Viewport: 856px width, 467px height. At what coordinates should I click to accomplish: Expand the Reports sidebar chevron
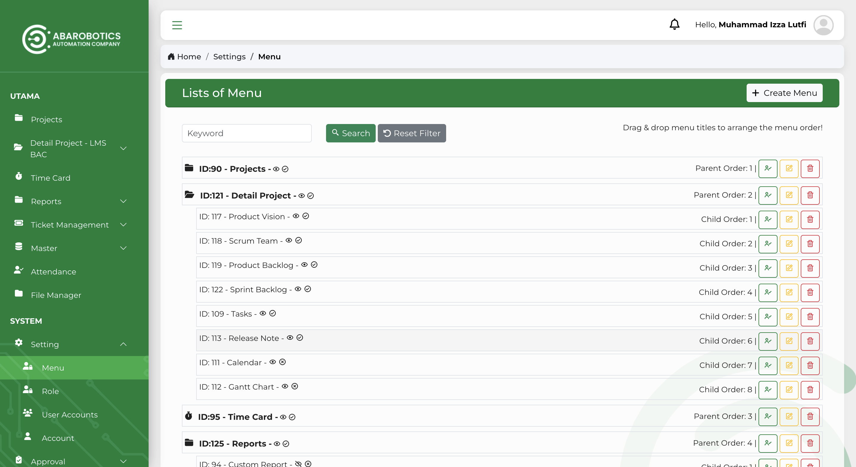point(123,201)
